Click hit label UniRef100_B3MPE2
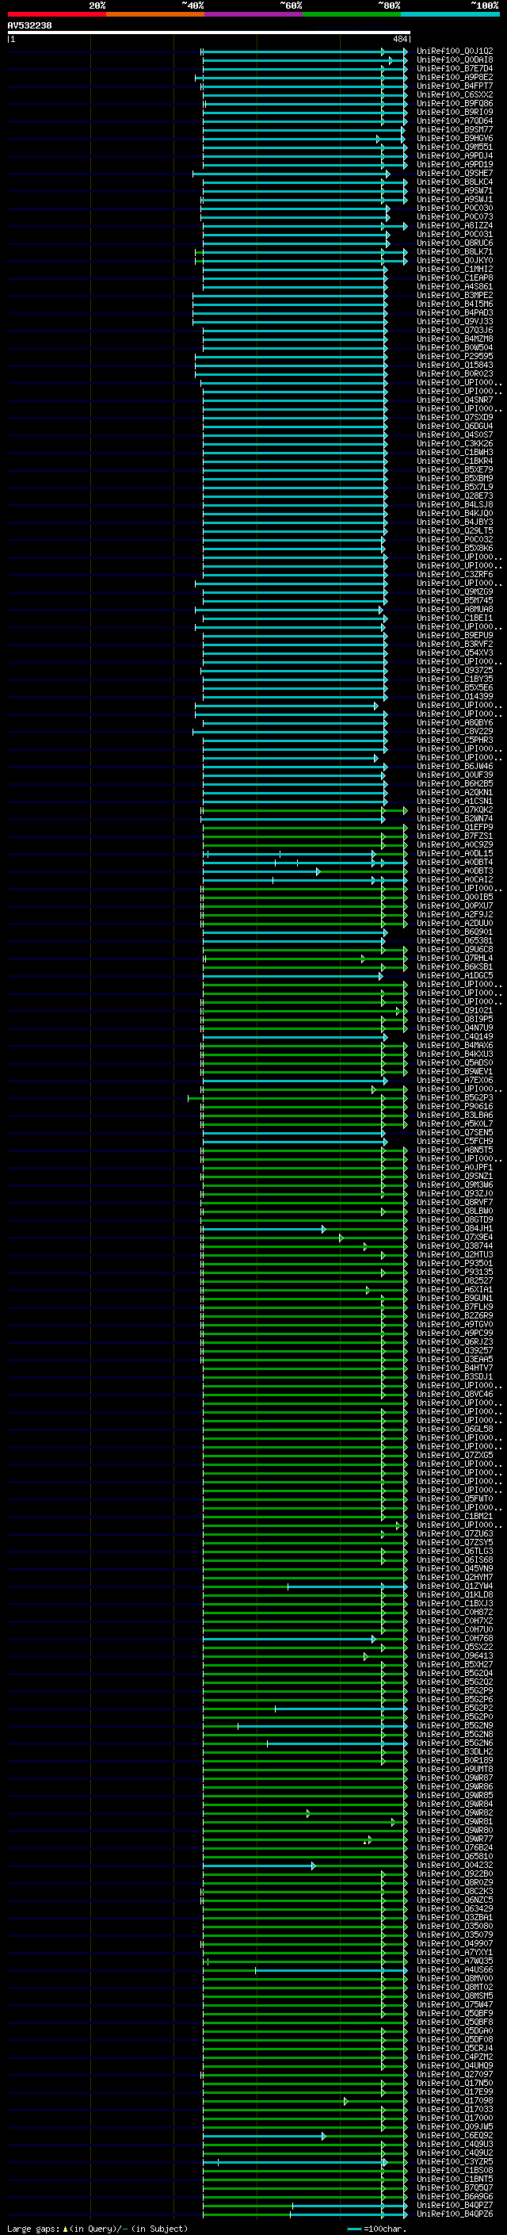 (455, 295)
